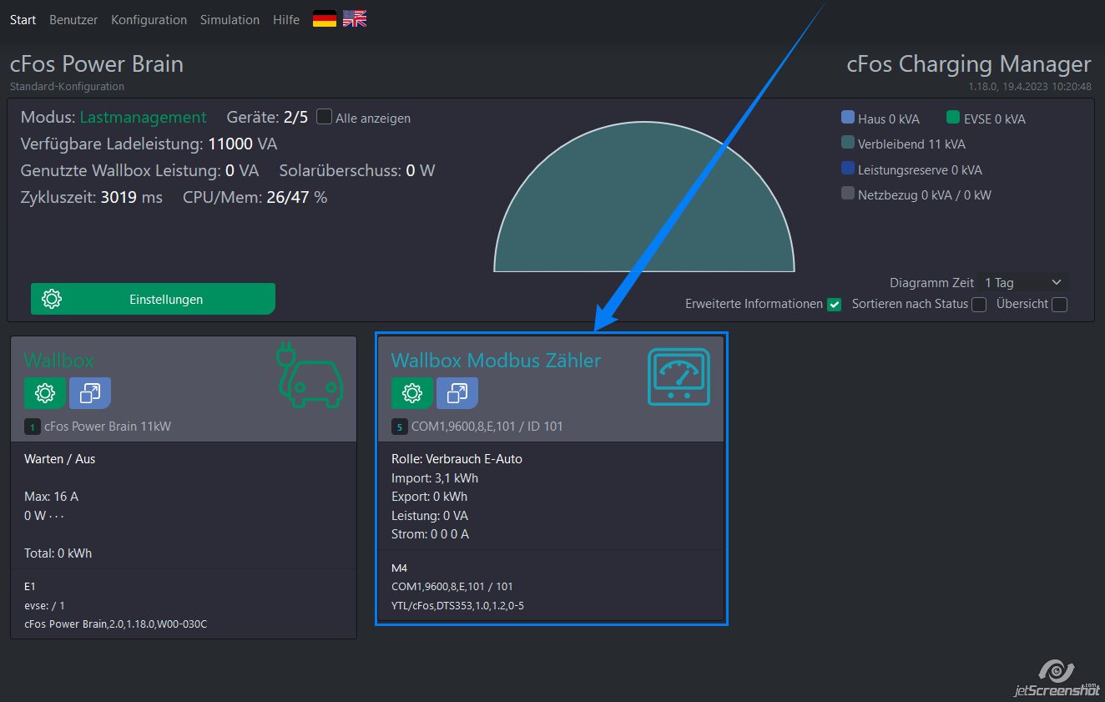Open the Simulation menu
This screenshot has width=1105, height=702.
(x=230, y=19)
